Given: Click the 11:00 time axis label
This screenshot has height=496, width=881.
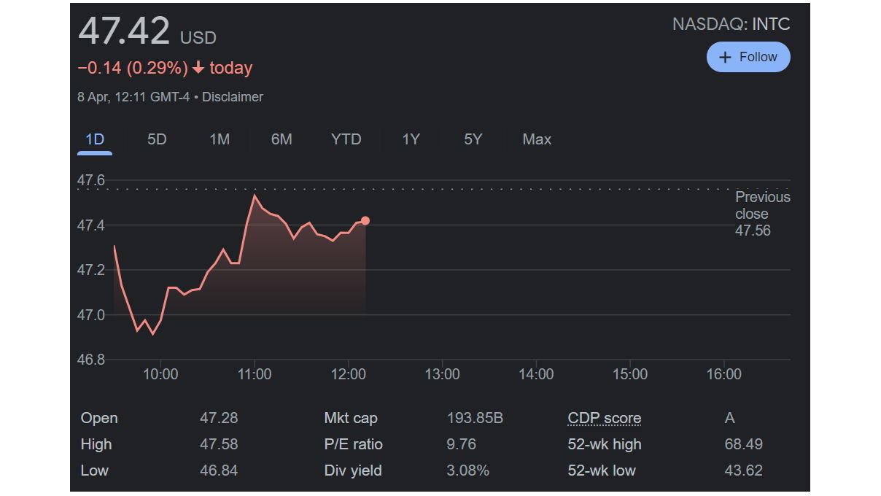Looking at the screenshot, I should click(x=254, y=374).
